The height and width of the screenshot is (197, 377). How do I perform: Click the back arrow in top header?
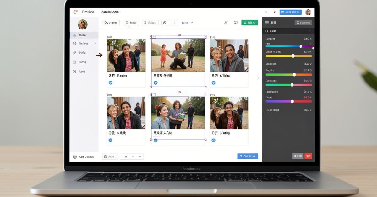pos(275,12)
